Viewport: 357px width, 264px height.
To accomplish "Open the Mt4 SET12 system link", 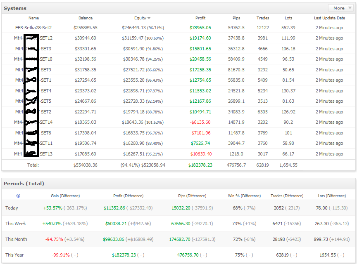I will tap(33, 38).
